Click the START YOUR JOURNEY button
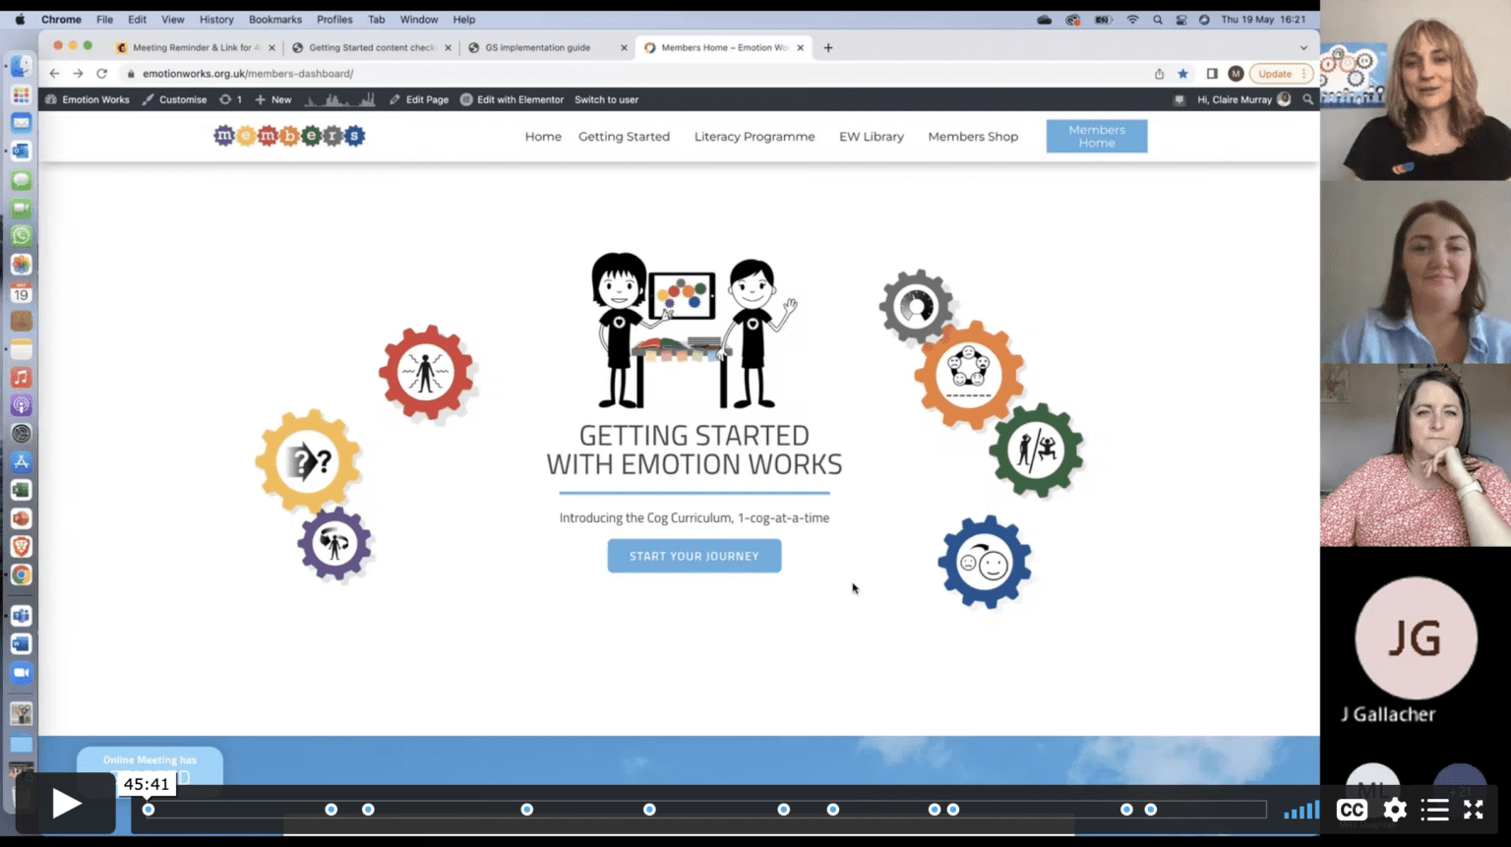The height and width of the screenshot is (847, 1511). pos(694,555)
